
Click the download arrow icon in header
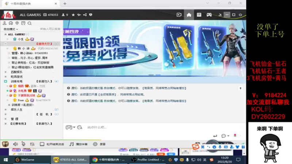pyautogui.click(x=220, y=15)
